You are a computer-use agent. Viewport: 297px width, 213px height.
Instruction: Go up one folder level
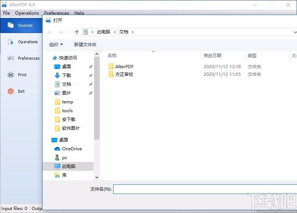77,32
